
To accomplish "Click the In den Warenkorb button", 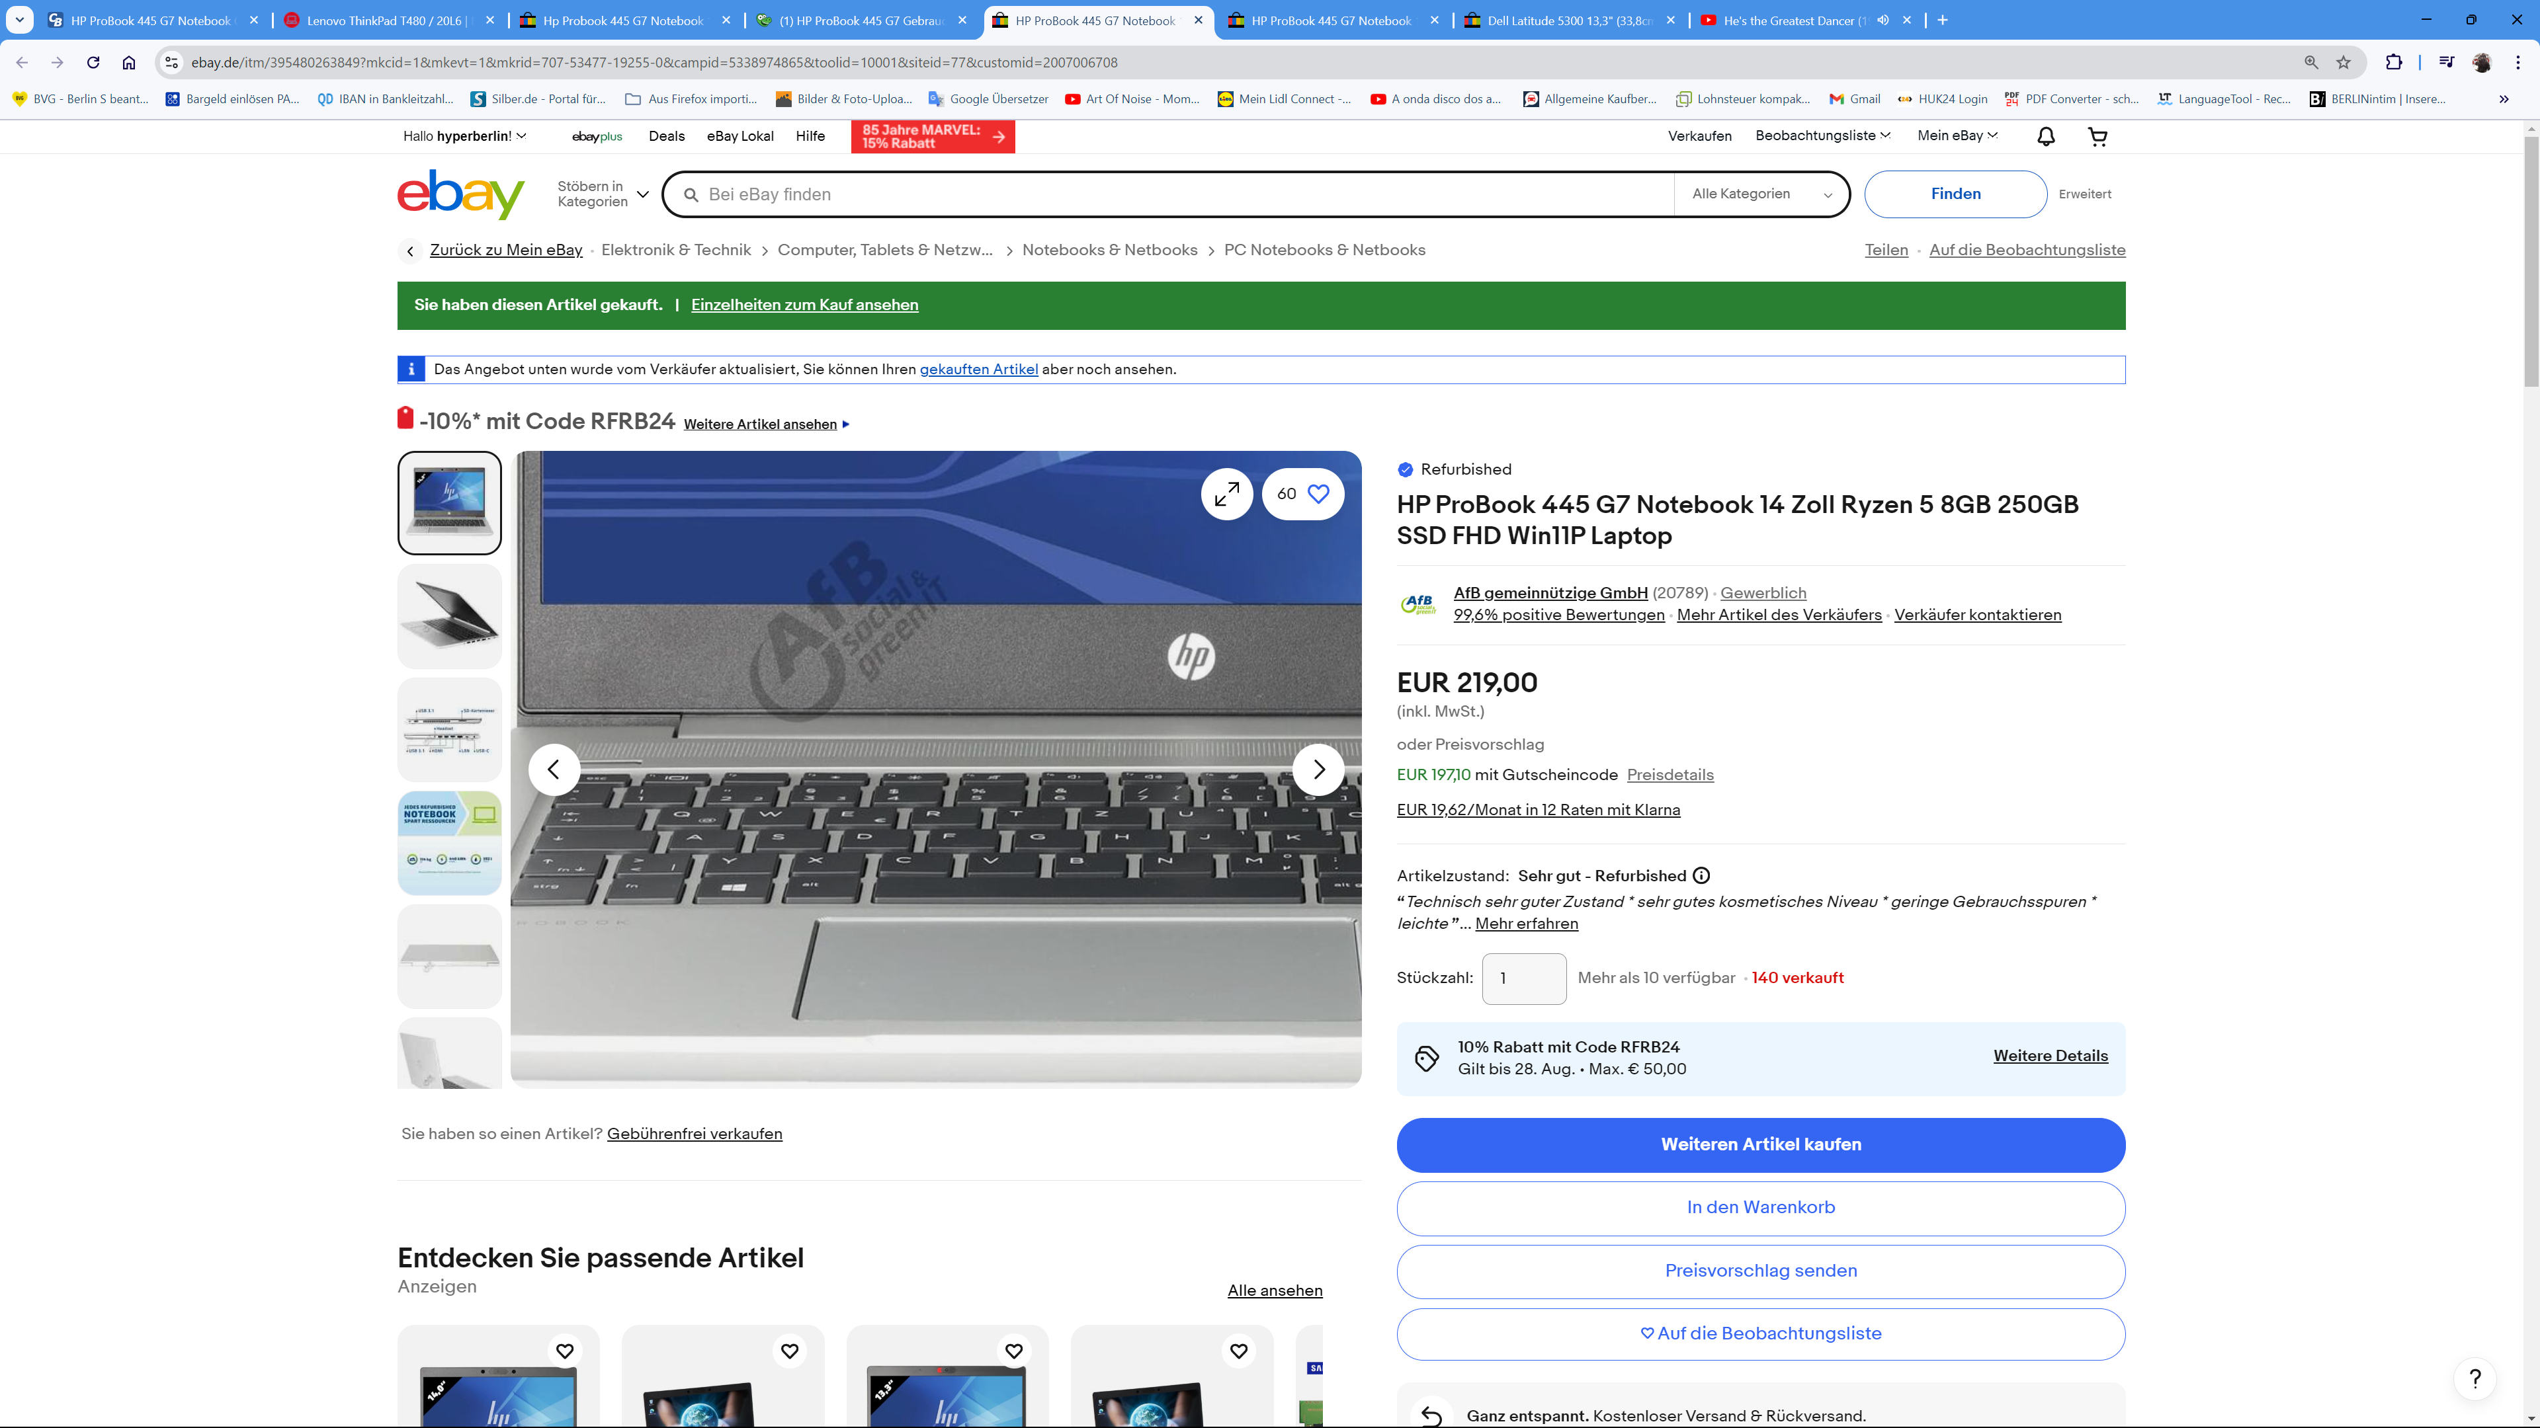I will [x=1761, y=1209].
